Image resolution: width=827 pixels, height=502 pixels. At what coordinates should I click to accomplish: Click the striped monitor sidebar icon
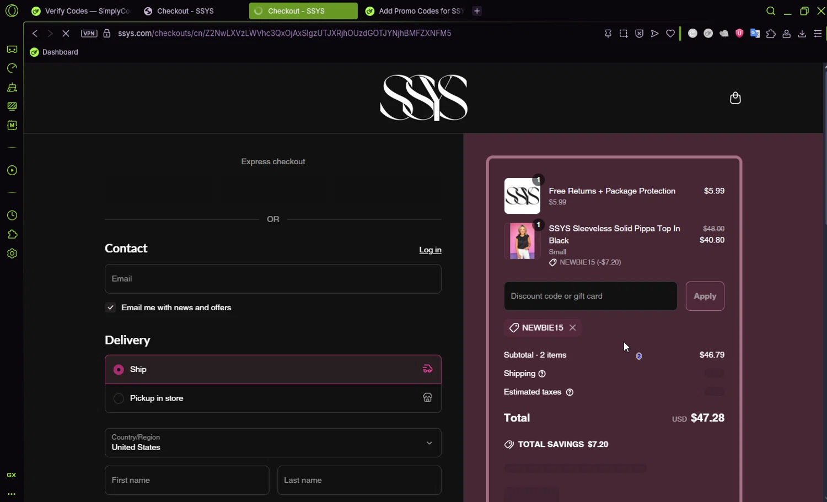click(x=12, y=106)
